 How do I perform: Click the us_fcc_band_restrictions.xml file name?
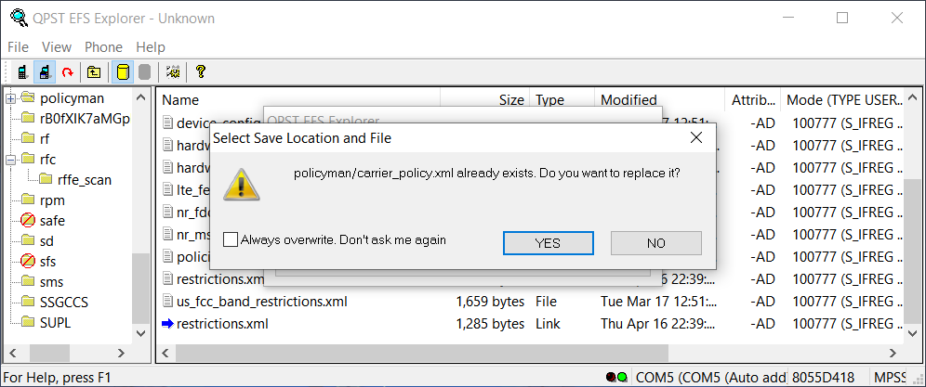pyautogui.click(x=262, y=302)
